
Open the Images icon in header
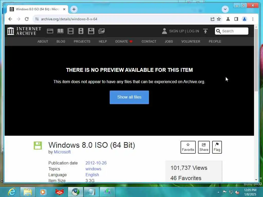pyautogui.click(x=101, y=31)
